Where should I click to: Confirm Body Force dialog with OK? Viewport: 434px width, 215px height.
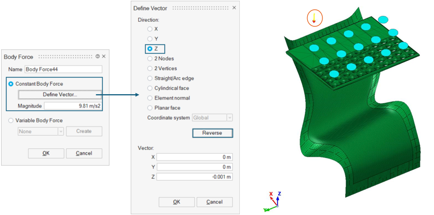46,153
